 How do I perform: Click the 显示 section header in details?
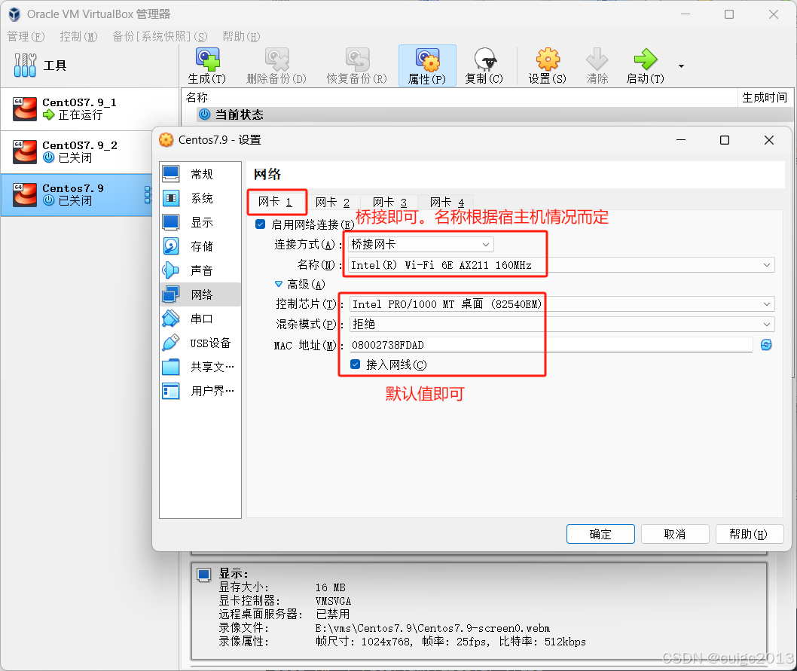click(x=234, y=573)
